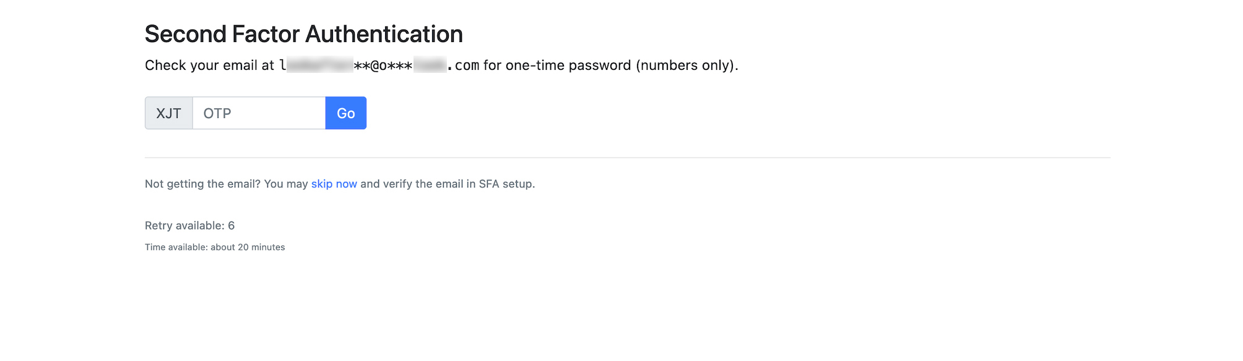
Task: Click the OTP input field
Action: click(259, 113)
